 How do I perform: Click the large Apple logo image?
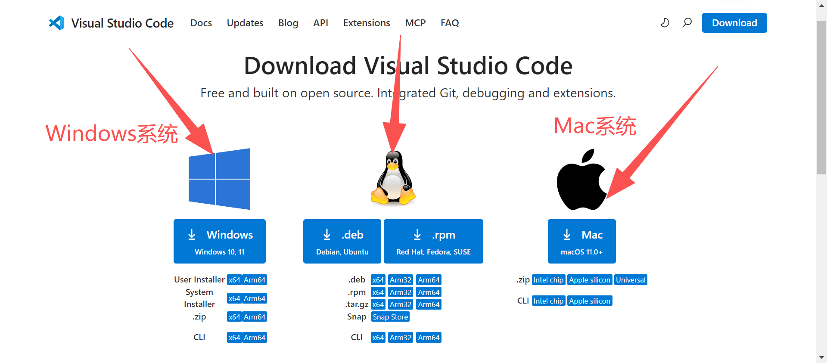coord(582,180)
